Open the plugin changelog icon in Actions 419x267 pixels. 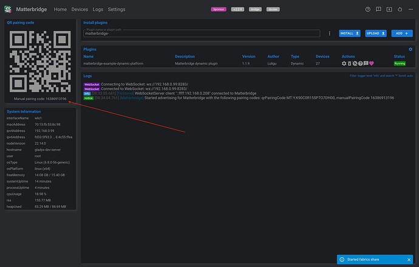(366, 63)
